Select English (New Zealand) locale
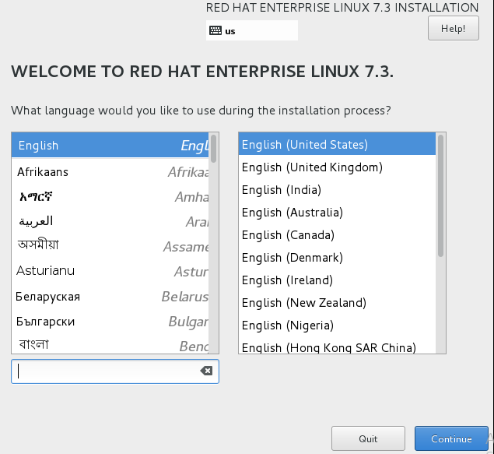This screenshot has height=454, width=494. pyautogui.click(x=337, y=303)
